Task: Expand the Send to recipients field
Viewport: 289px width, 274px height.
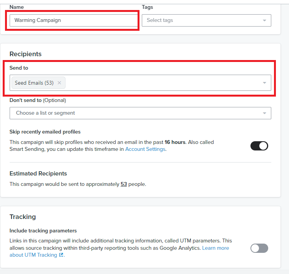Action: [140, 83]
